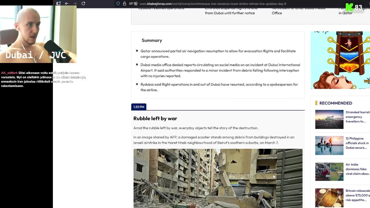The height and width of the screenshot is (208, 370).
Task: Click the map thumbnail beside Air India article
Action: click(329, 172)
